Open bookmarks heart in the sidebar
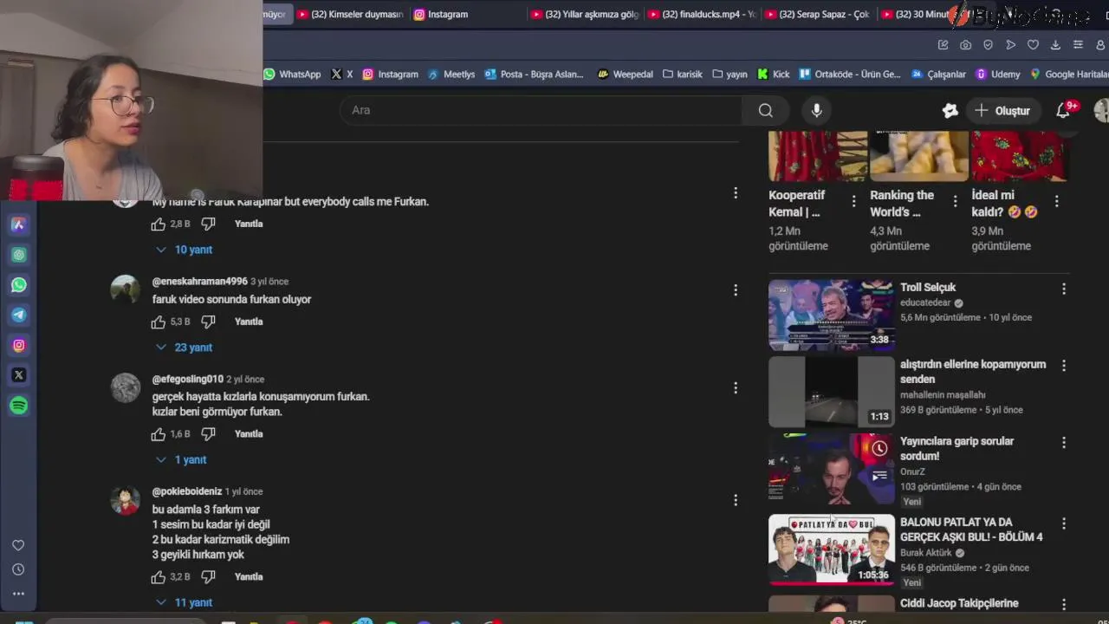 (x=18, y=545)
